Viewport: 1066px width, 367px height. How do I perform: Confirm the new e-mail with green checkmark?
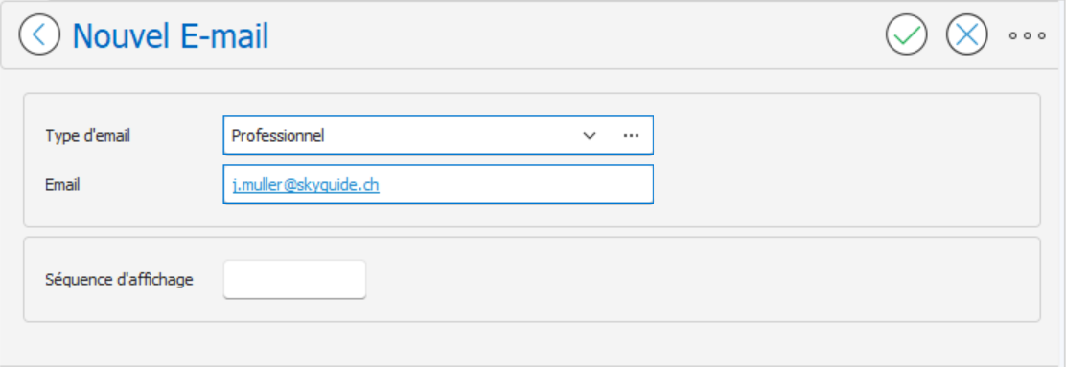pyautogui.click(x=906, y=34)
